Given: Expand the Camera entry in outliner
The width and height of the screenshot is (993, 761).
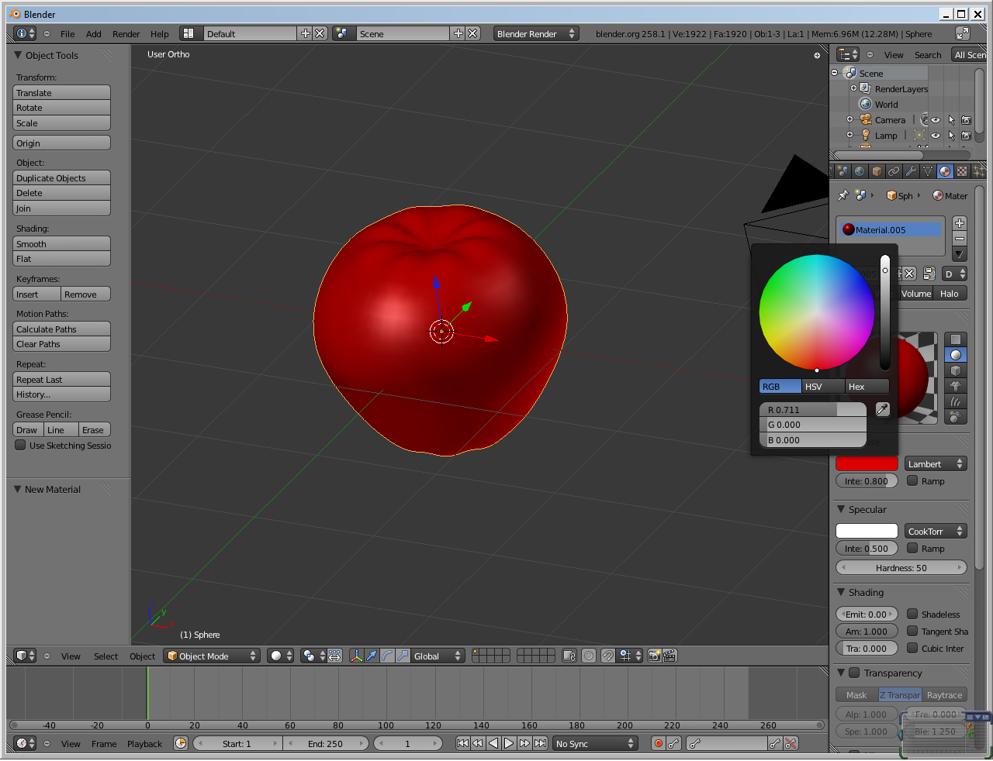Looking at the screenshot, I should coord(849,119).
